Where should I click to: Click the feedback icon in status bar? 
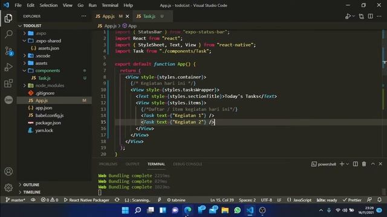click(369, 200)
